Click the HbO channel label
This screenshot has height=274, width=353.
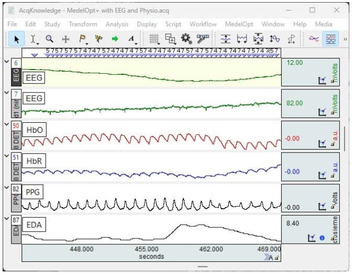[34, 130]
